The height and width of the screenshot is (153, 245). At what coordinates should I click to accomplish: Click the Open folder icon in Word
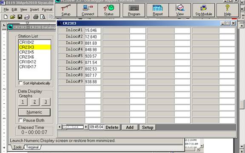13,17
